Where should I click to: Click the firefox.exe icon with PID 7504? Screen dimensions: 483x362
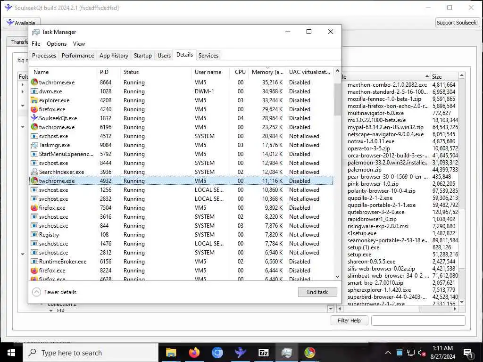[34, 208]
